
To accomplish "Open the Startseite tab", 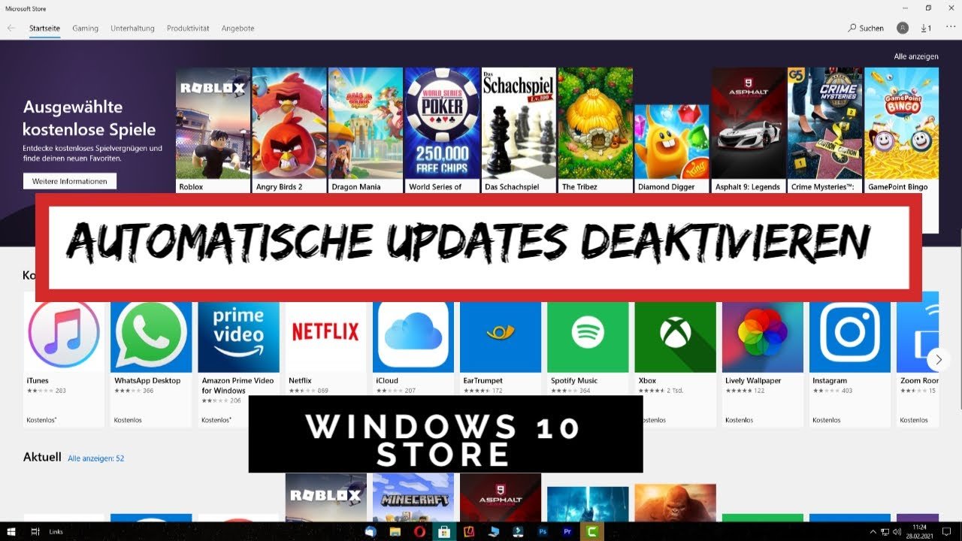I will (x=44, y=28).
